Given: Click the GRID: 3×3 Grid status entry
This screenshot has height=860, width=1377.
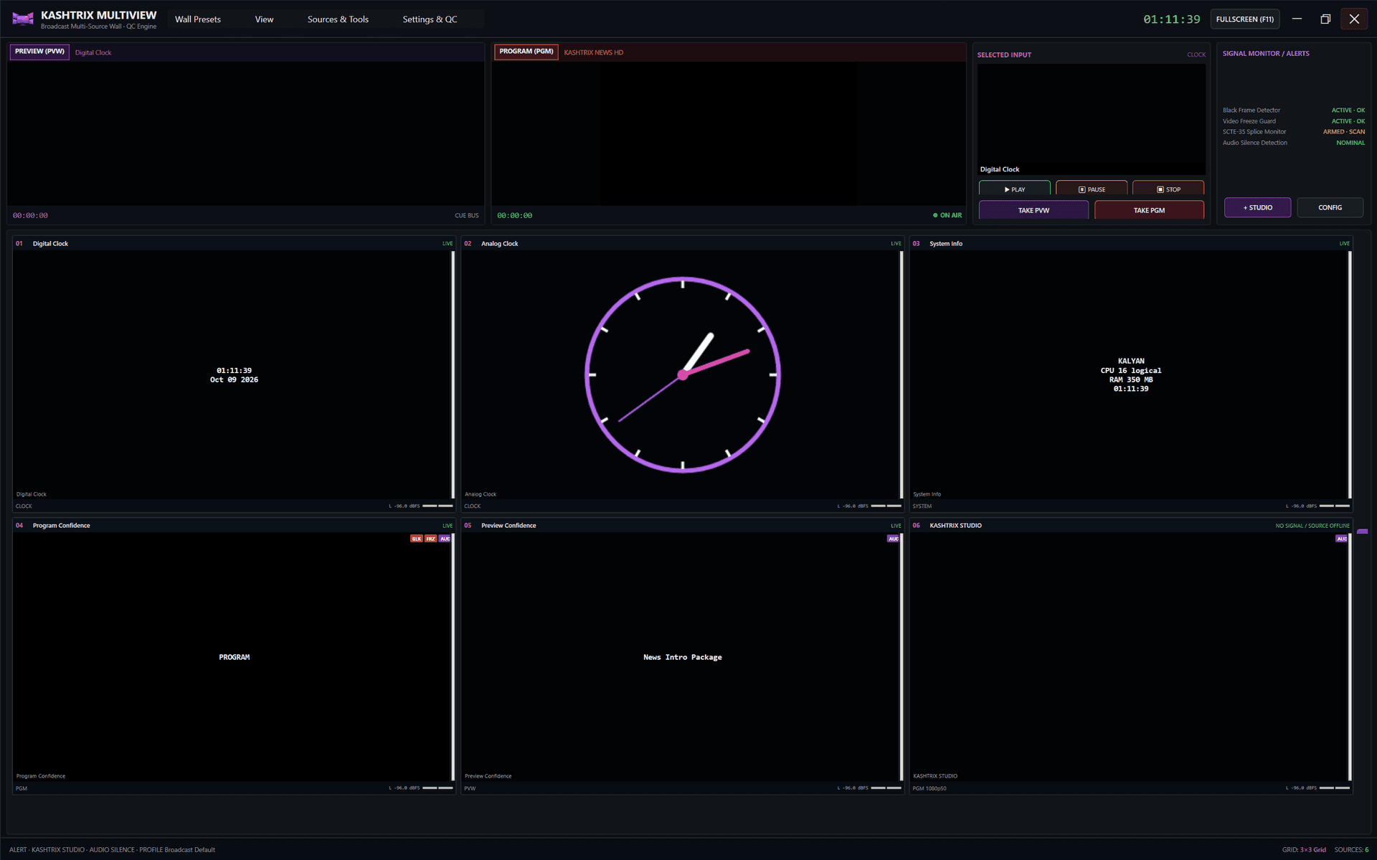Looking at the screenshot, I should click(x=1304, y=849).
